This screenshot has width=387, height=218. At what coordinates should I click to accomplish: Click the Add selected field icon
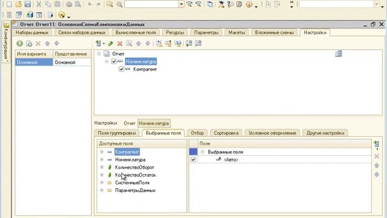pyautogui.click(x=377, y=144)
